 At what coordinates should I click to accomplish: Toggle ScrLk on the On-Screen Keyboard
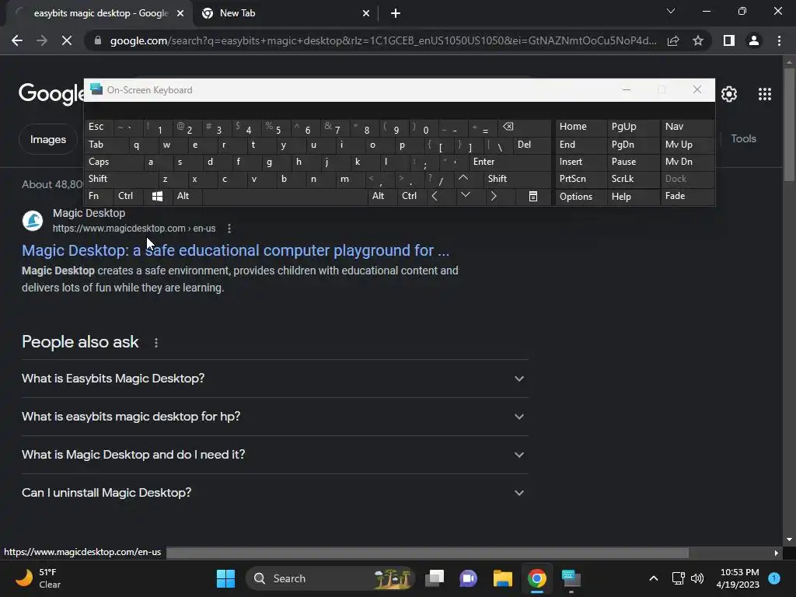633,179
